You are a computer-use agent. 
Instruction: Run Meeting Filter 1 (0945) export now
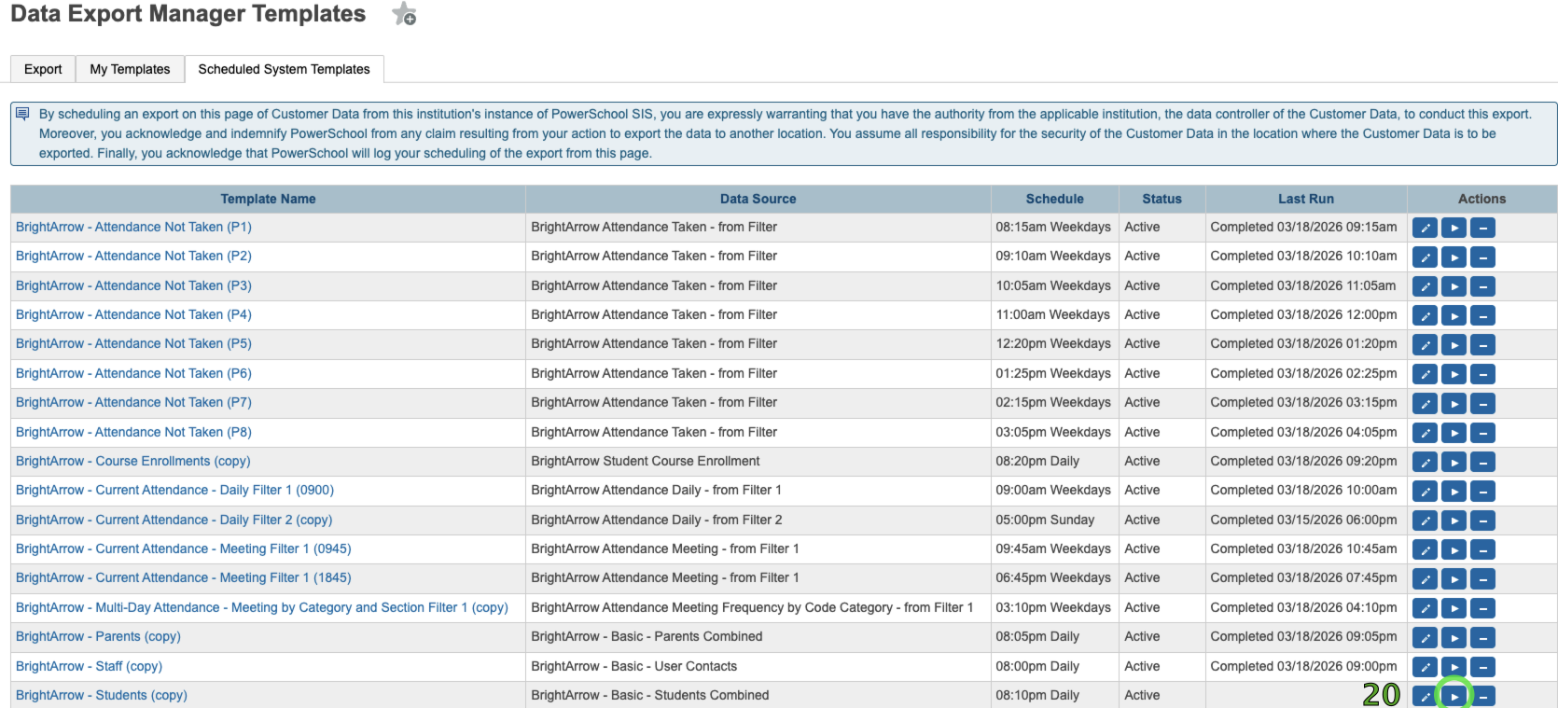click(x=1454, y=550)
